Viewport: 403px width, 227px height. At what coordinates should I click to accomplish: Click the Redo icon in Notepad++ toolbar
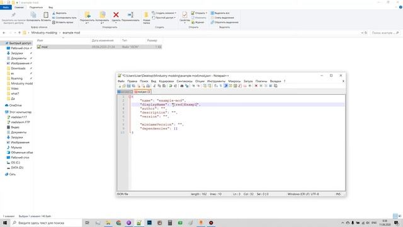[x=175, y=86]
